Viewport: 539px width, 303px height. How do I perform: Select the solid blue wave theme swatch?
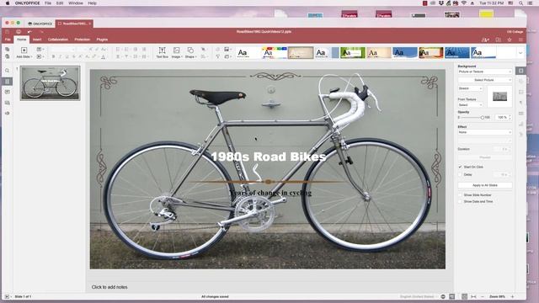pyautogui.click(x=405, y=52)
